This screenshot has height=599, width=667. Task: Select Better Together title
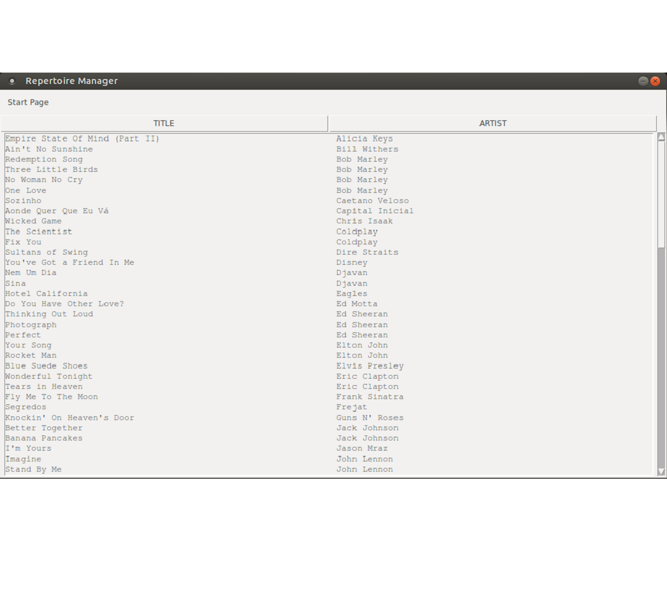point(44,428)
